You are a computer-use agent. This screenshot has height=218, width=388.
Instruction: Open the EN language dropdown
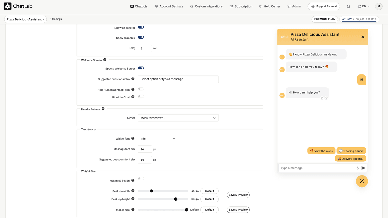point(364,6)
